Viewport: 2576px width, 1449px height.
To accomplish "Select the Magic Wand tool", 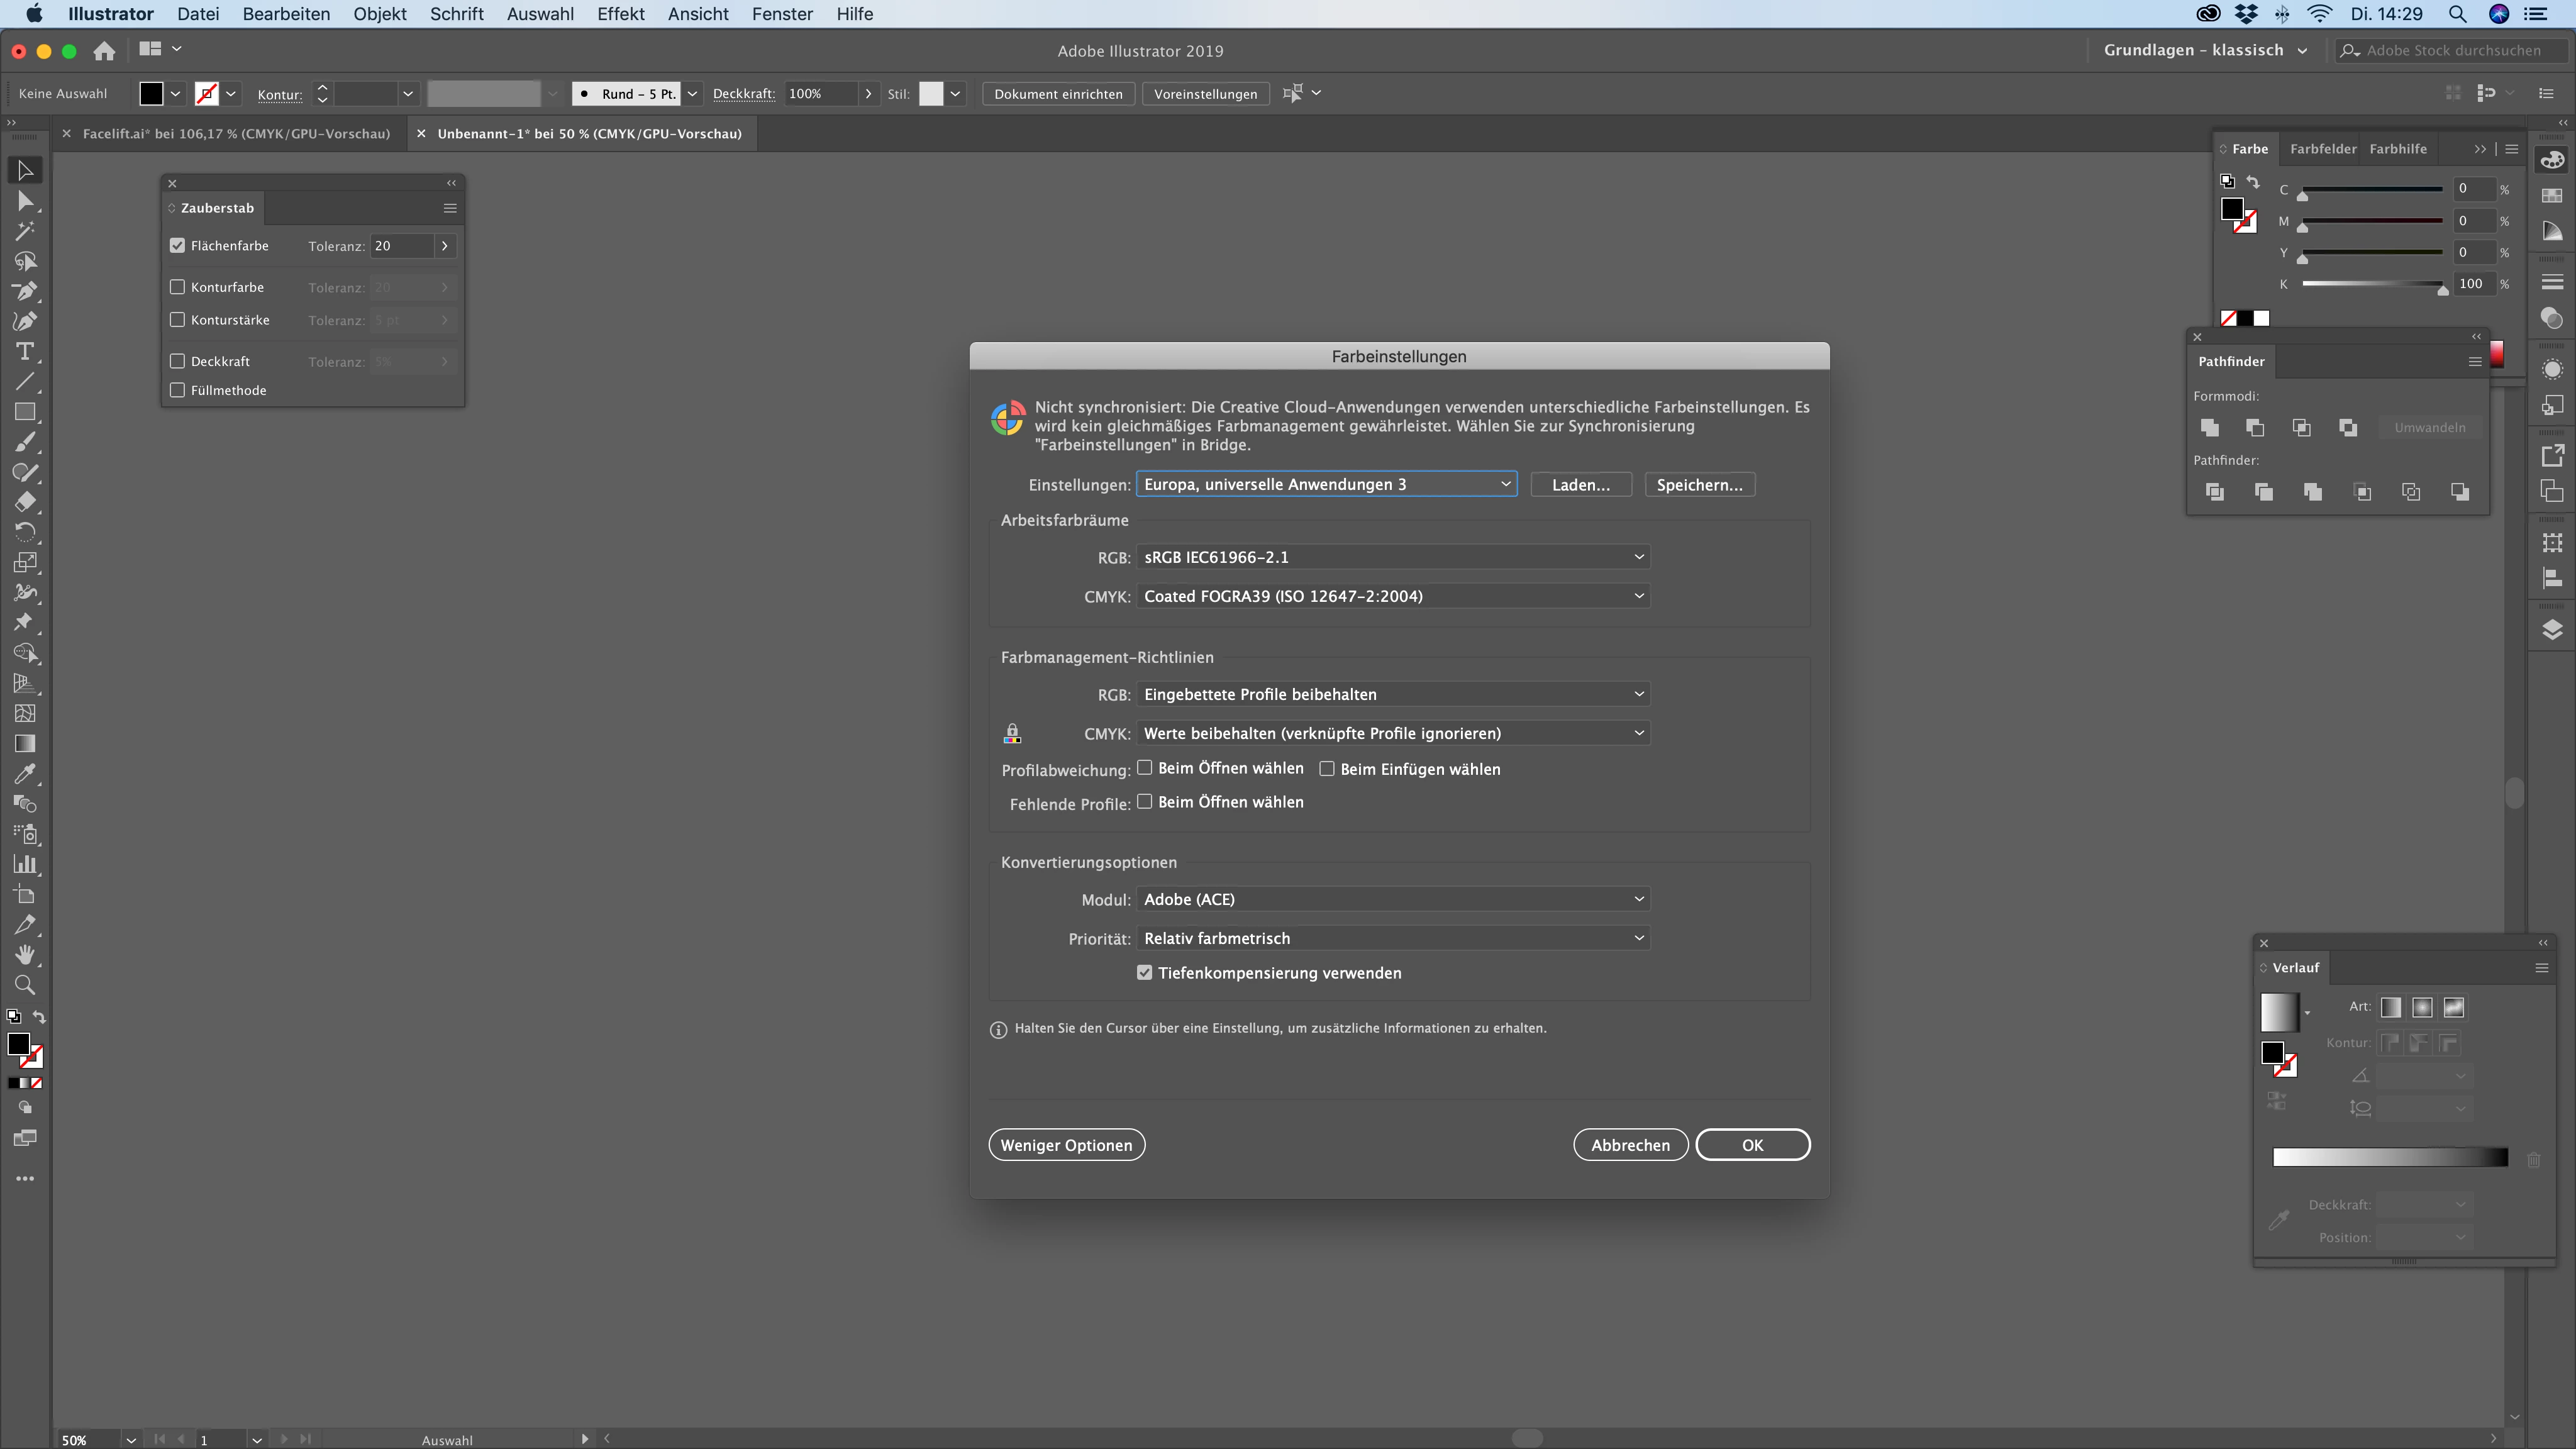I will 25,231.
